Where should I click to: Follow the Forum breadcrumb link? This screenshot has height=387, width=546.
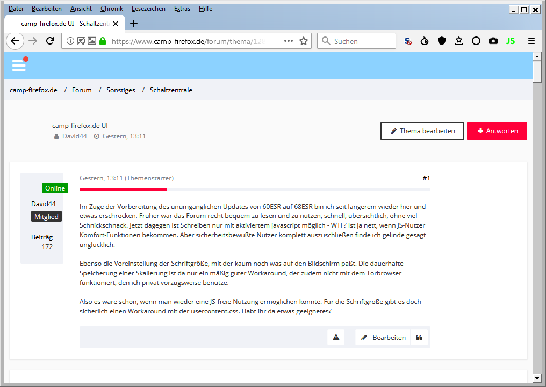coord(82,90)
